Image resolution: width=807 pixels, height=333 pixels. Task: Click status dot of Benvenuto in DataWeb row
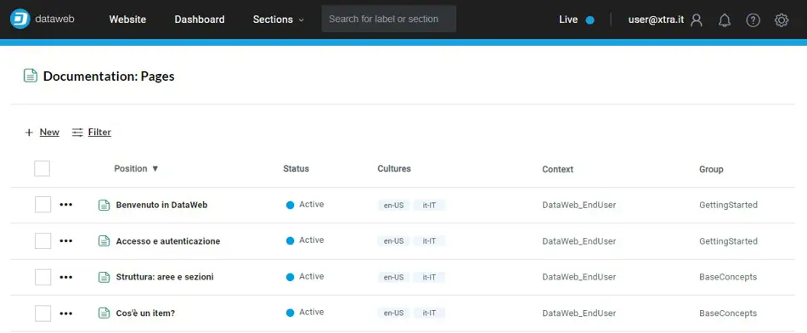click(290, 205)
